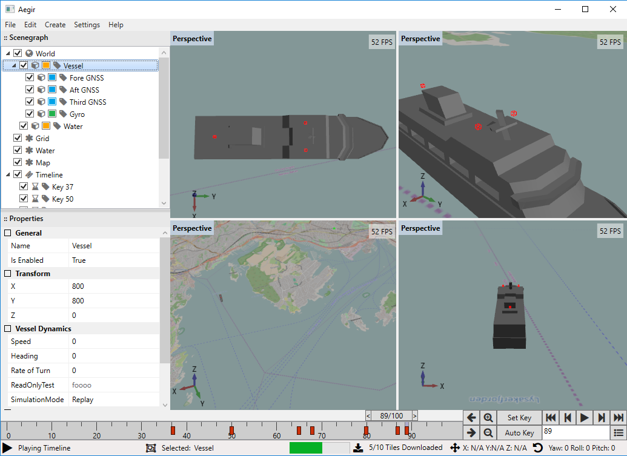
Task: Open the list icon beside frame field
Action: (618, 432)
